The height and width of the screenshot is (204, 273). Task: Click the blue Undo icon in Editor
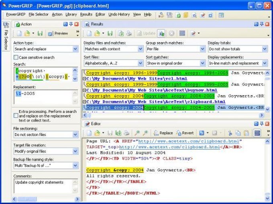click(x=202, y=133)
